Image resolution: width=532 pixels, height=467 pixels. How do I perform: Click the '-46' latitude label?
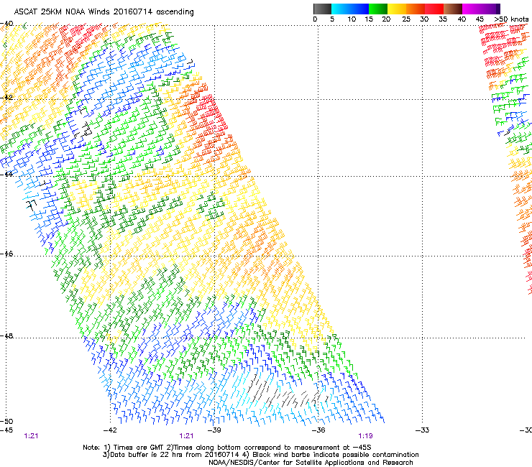(6, 254)
